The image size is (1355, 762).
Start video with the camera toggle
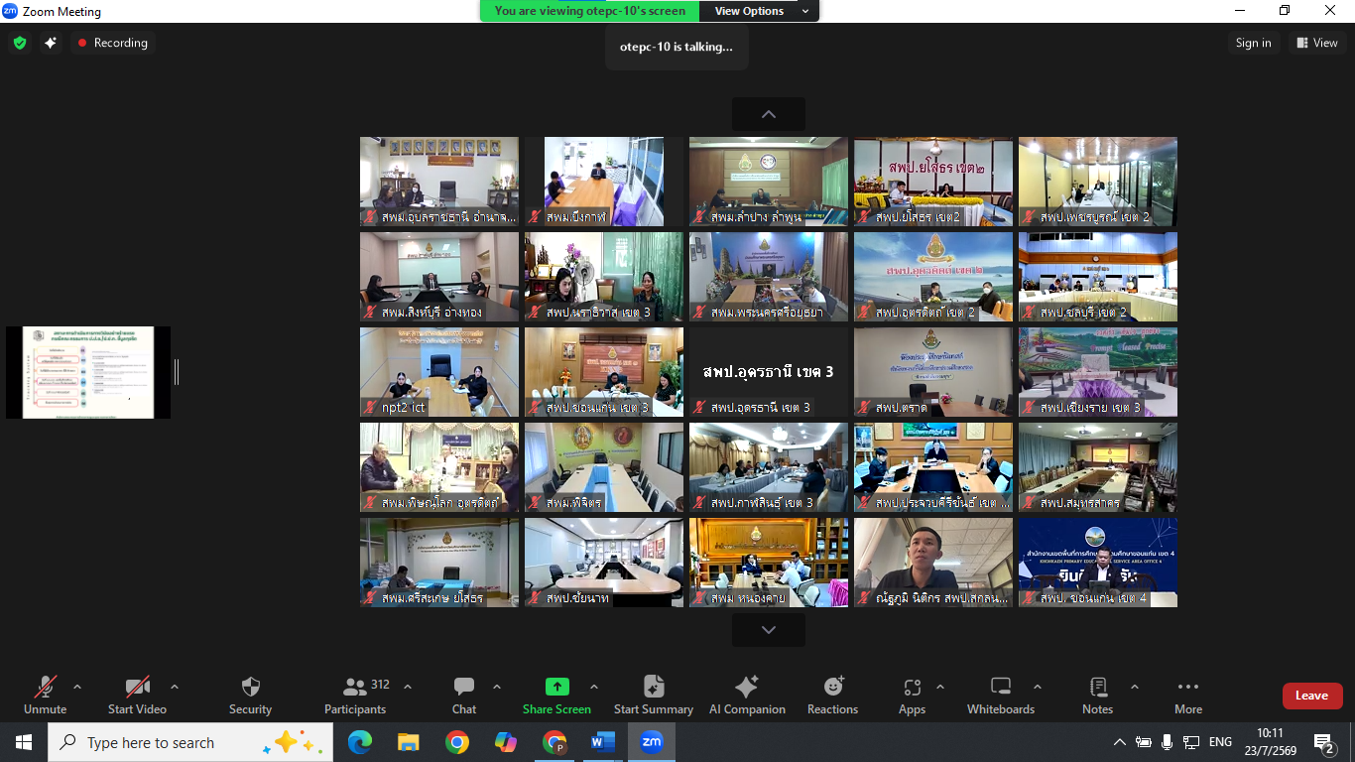point(137,695)
